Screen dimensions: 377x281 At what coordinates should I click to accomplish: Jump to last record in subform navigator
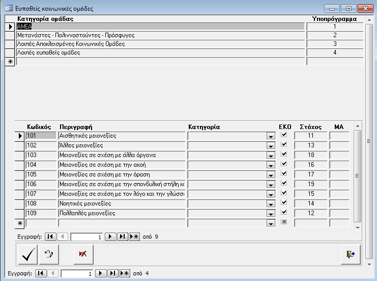(122, 237)
